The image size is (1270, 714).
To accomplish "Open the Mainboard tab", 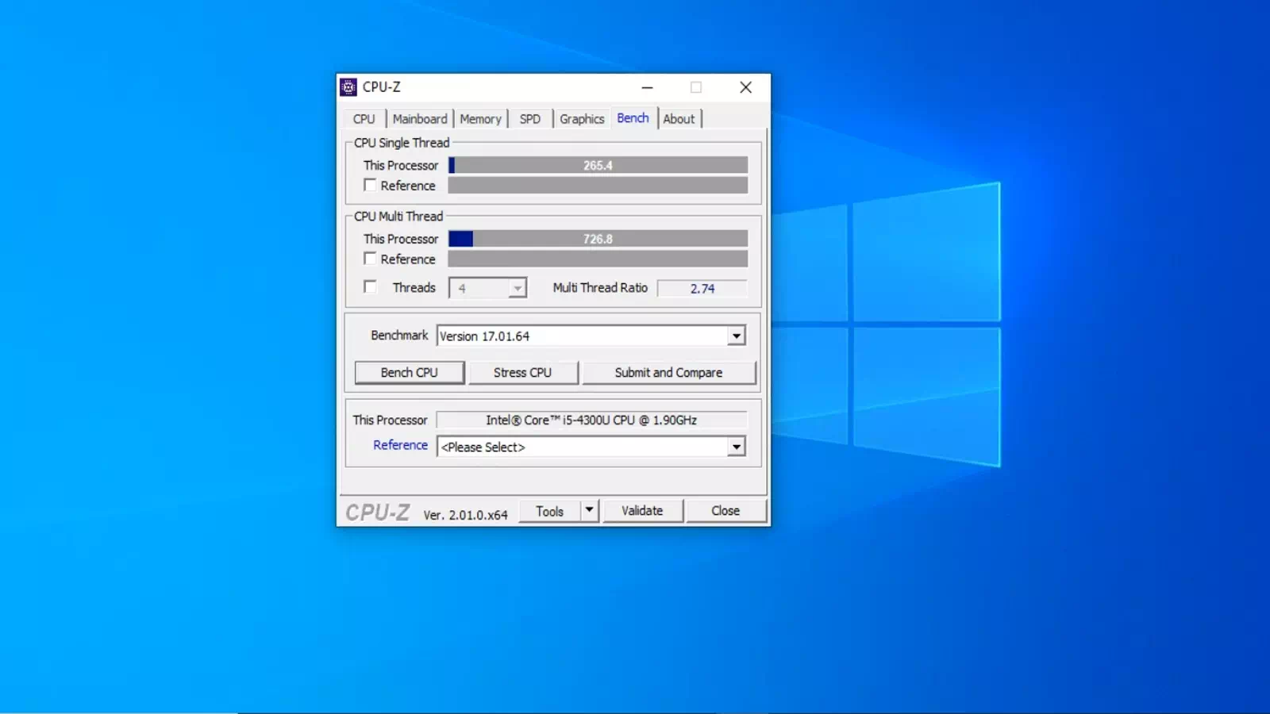I will tap(420, 119).
